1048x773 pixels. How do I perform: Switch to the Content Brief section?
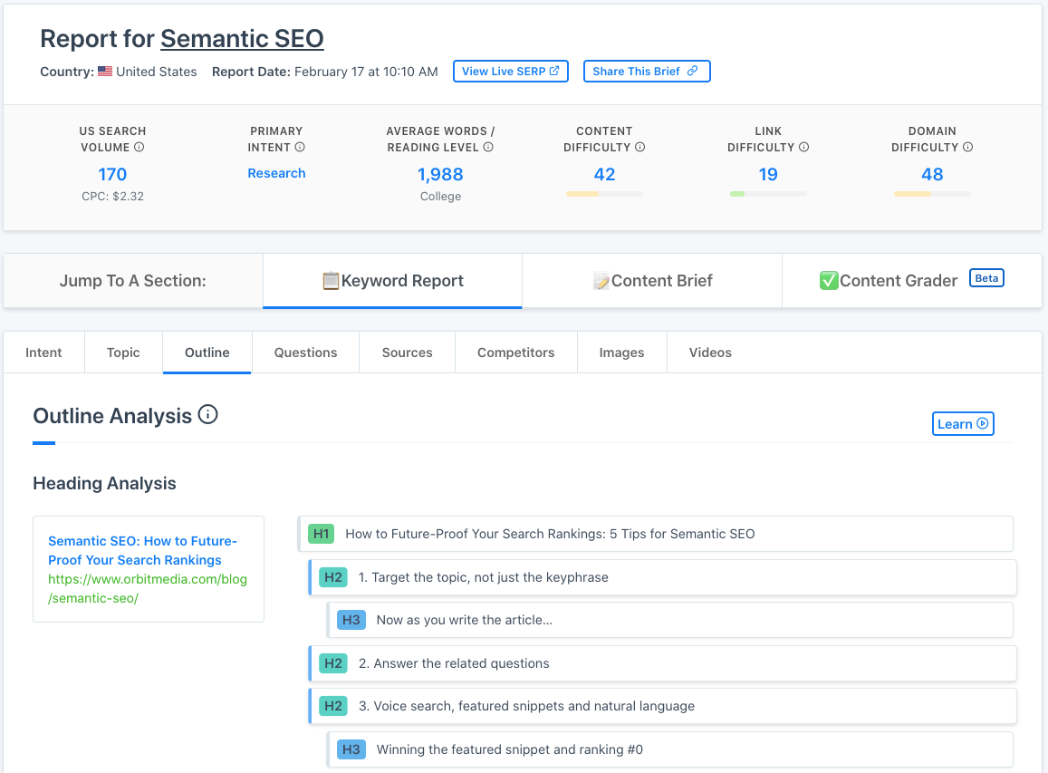pyautogui.click(x=652, y=281)
